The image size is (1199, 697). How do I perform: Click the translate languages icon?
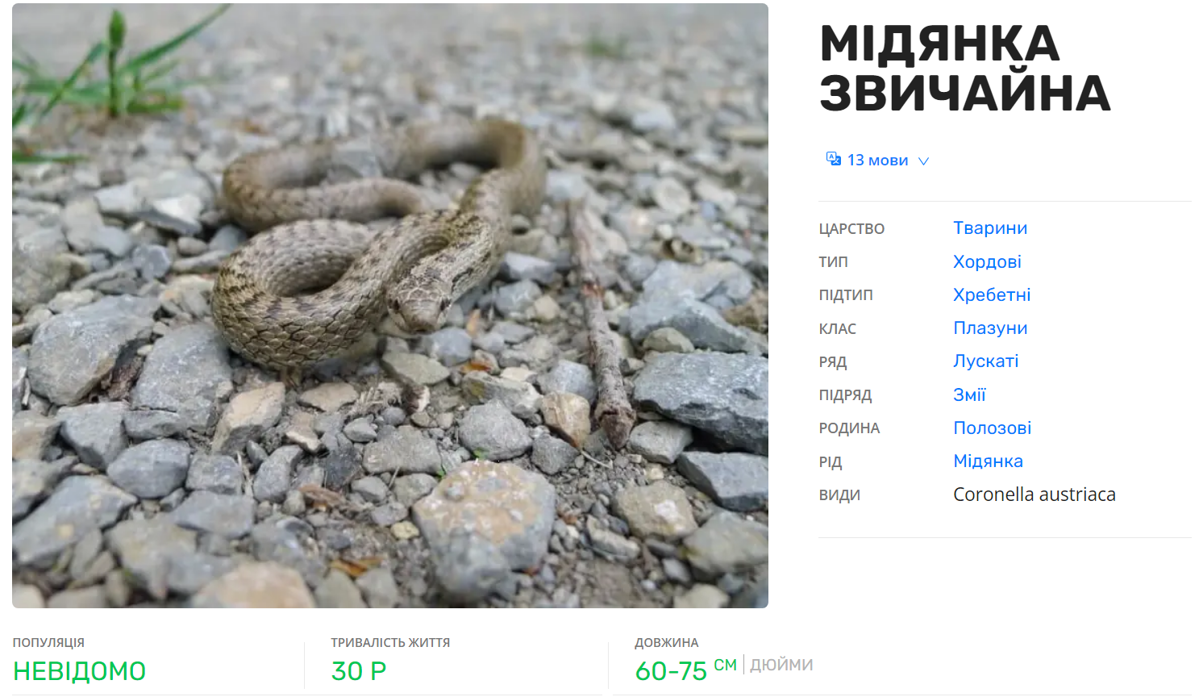[x=834, y=159]
